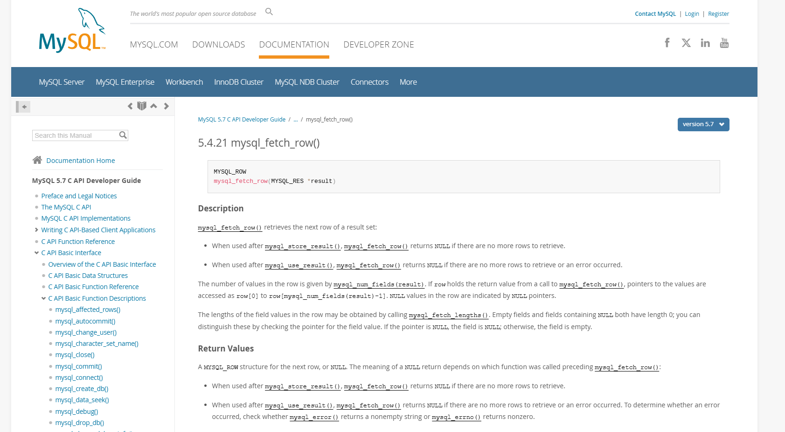Expand Writing C API-Based Client Applications chevron
The width and height of the screenshot is (785, 432).
click(36, 229)
